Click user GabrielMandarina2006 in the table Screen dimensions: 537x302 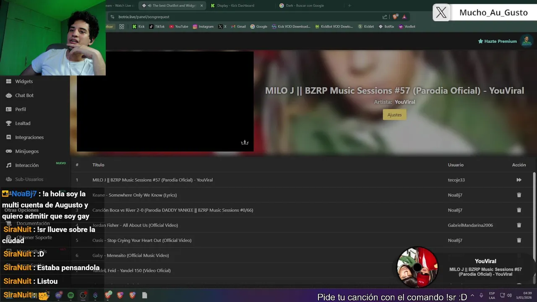click(x=470, y=225)
